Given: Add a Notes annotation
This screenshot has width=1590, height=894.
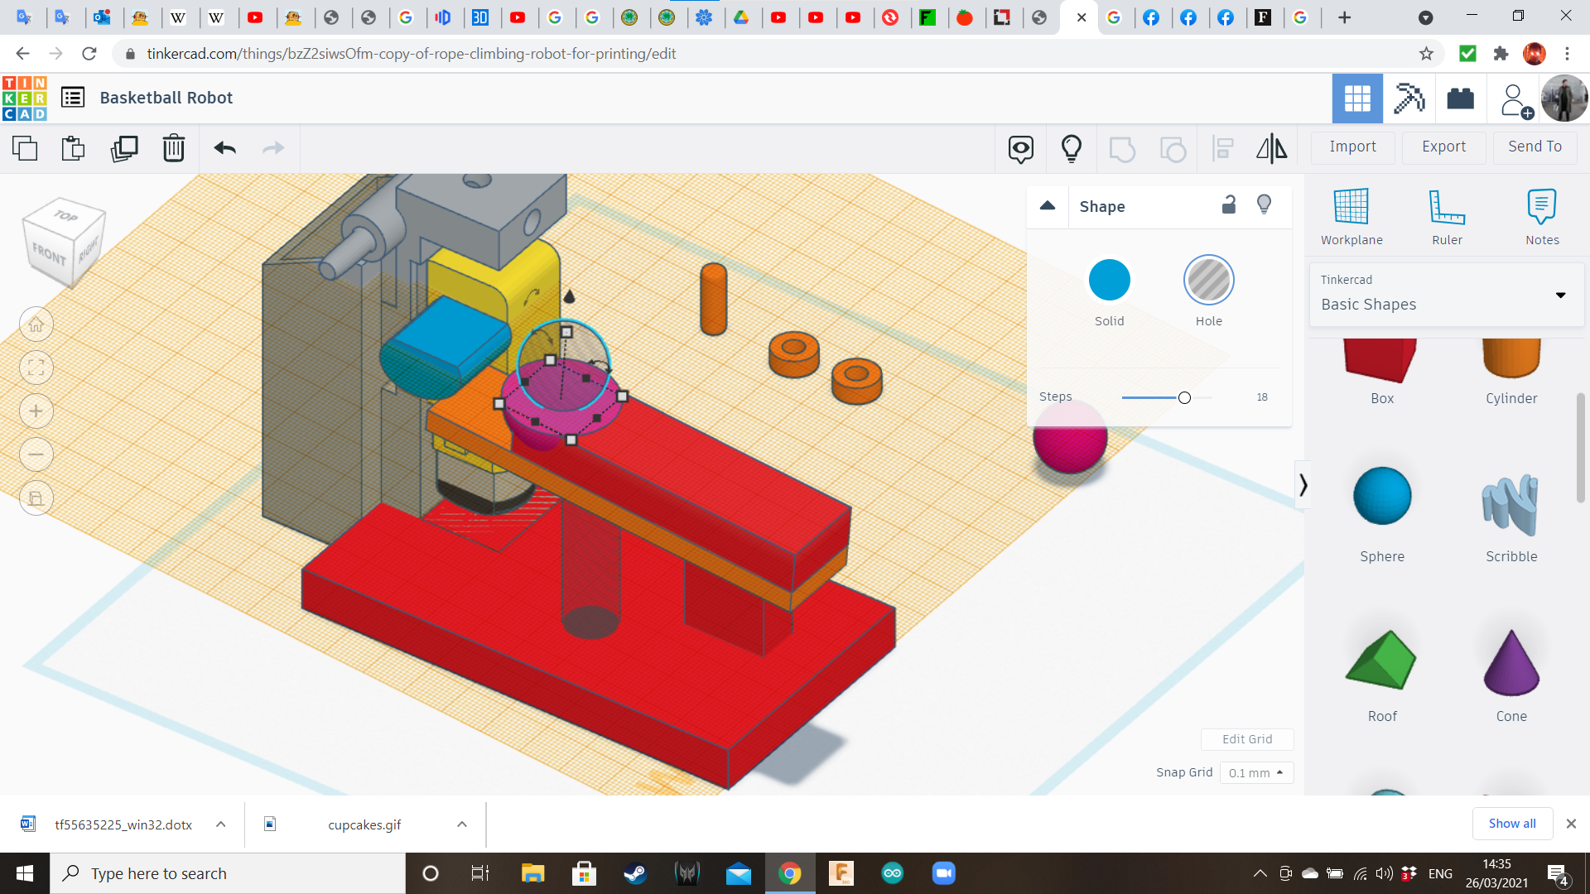Looking at the screenshot, I should [1541, 215].
